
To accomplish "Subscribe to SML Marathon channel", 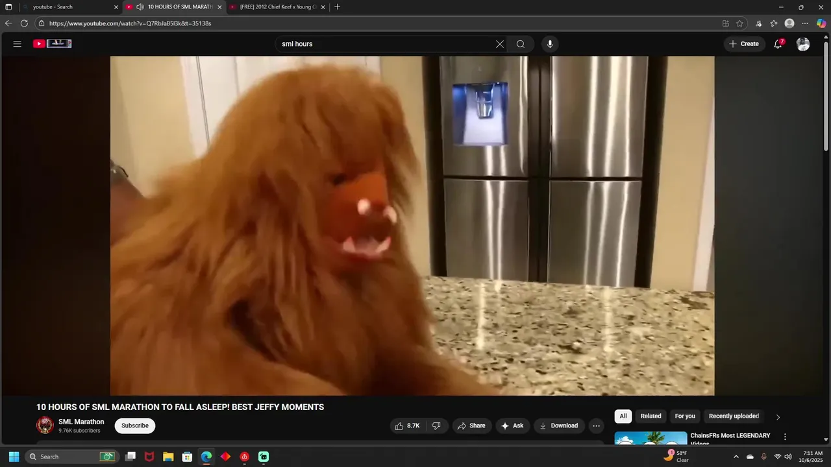I will pyautogui.click(x=135, y=425).
